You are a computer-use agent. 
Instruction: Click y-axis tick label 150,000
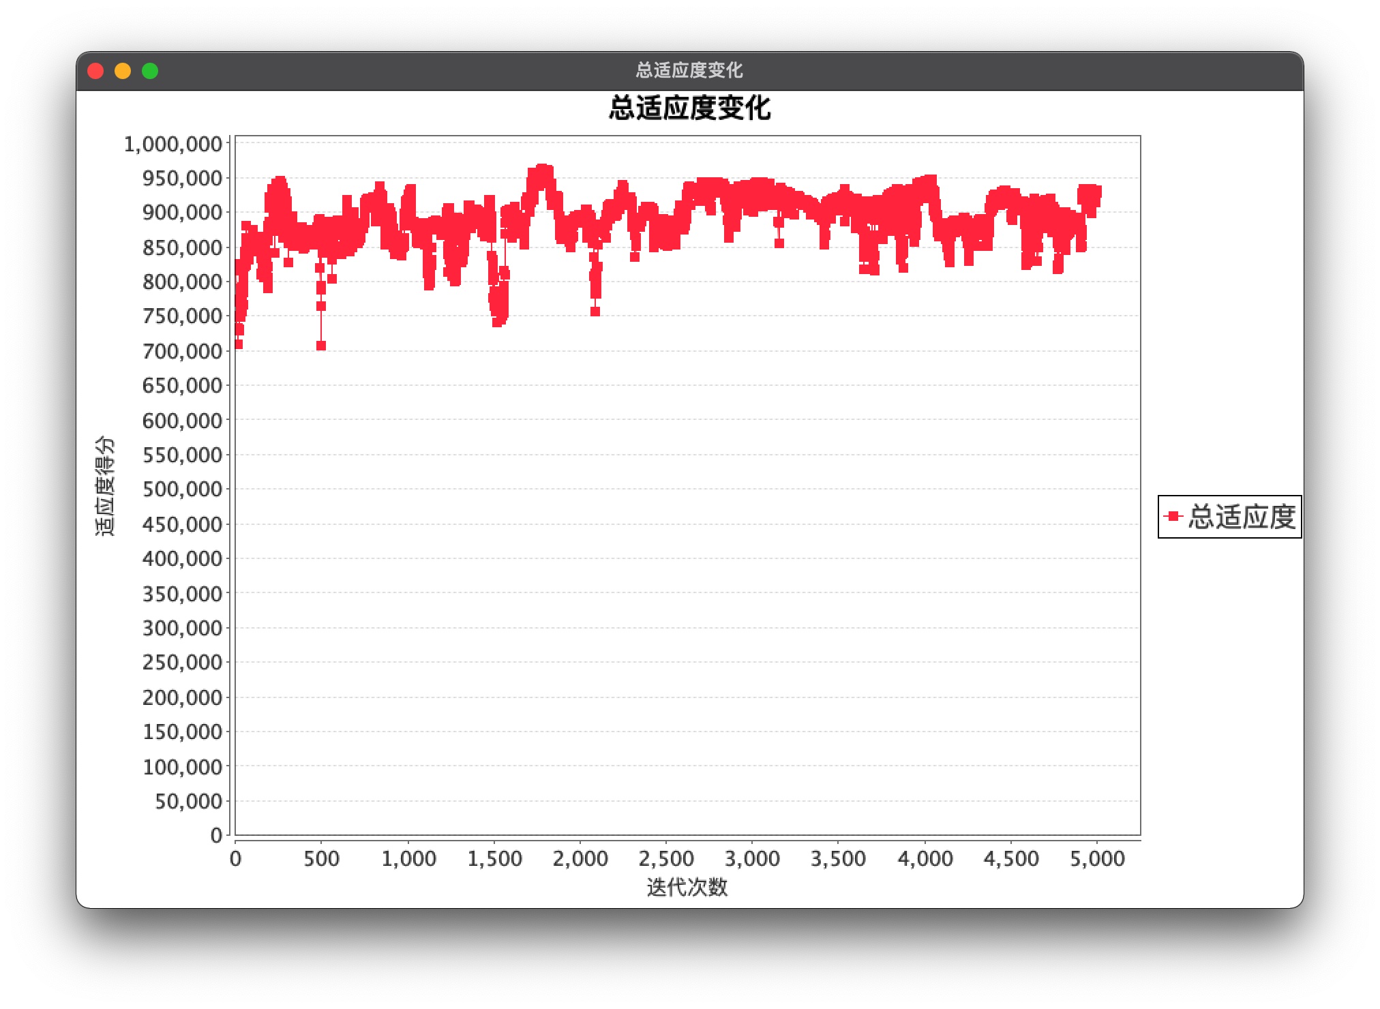tap(183, 732)
